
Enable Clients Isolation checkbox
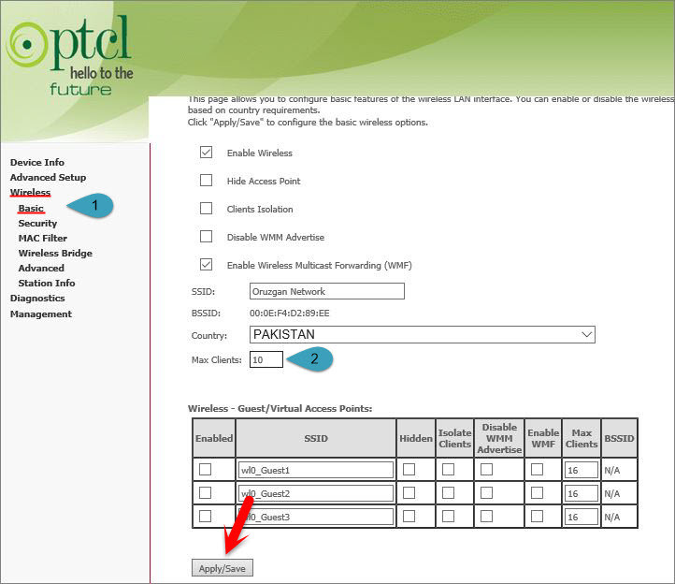tap(207, 208)
